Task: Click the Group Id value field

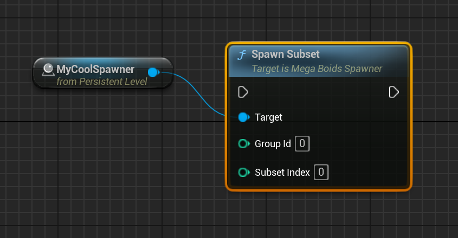Action: pos(302,144)
